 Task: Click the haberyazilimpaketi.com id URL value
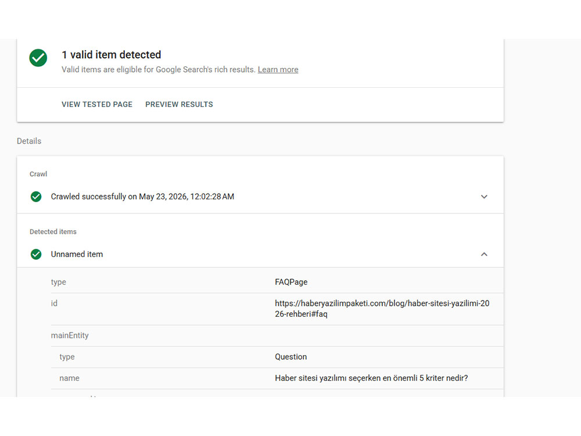(382, 309)
